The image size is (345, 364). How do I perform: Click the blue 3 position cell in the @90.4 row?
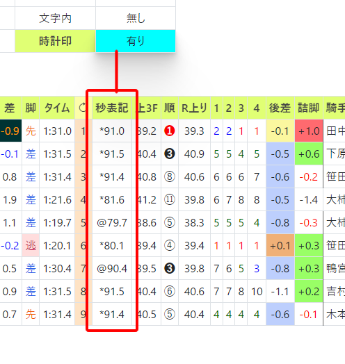257,269
